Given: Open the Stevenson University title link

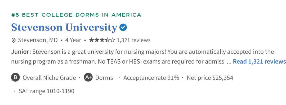Looking at the screenshot, I should (64, 28).
